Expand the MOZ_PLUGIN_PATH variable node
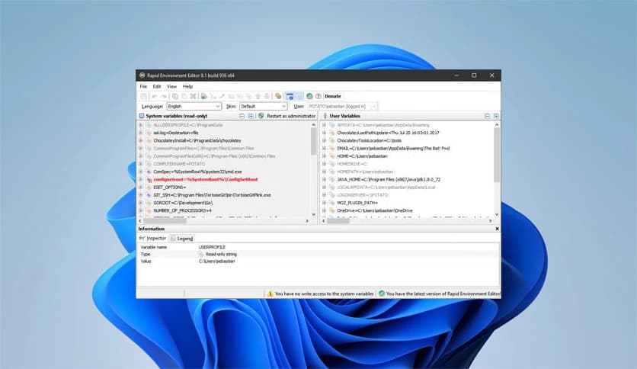 coord(324,203)
